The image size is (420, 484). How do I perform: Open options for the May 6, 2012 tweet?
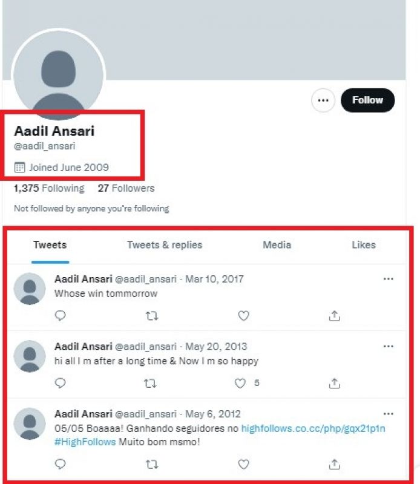pos(388,413)
